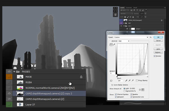Uncheck the Baseline checkbox
This screenshot has height=111, width=169.
pyautogui.click(x=131, y=94)
